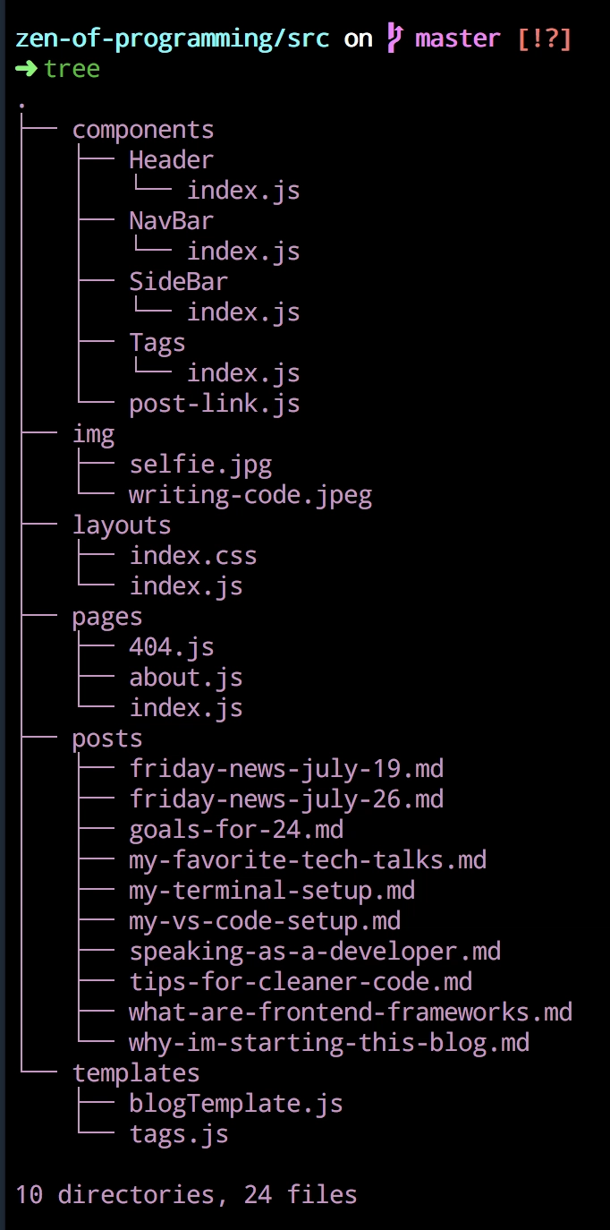
Task: Click the git branch icon before master
Action: click(x=394, y=38)
